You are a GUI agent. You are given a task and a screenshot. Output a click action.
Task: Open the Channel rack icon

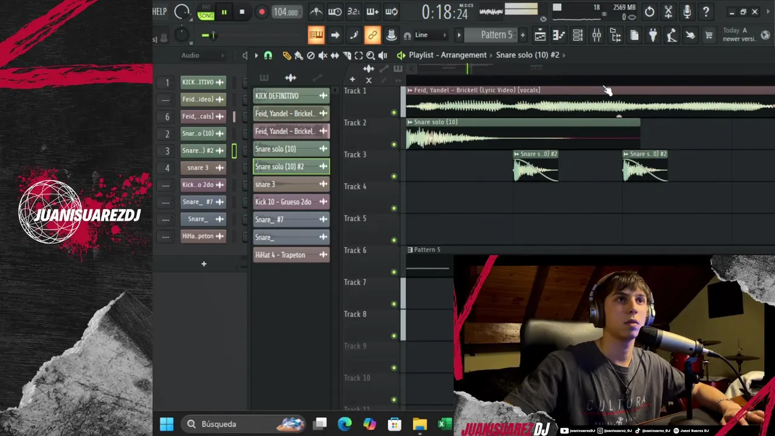[578, 36]
